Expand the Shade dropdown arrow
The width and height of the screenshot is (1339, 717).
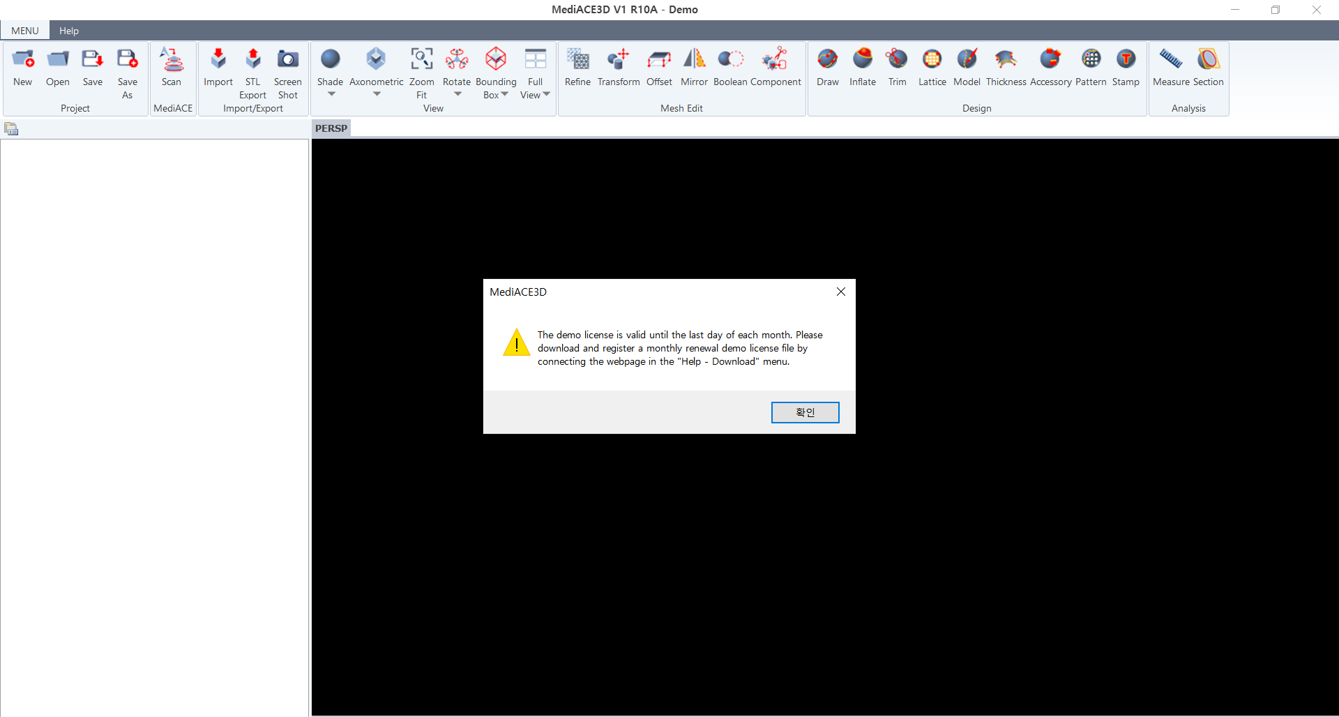[x=331, y=94]
